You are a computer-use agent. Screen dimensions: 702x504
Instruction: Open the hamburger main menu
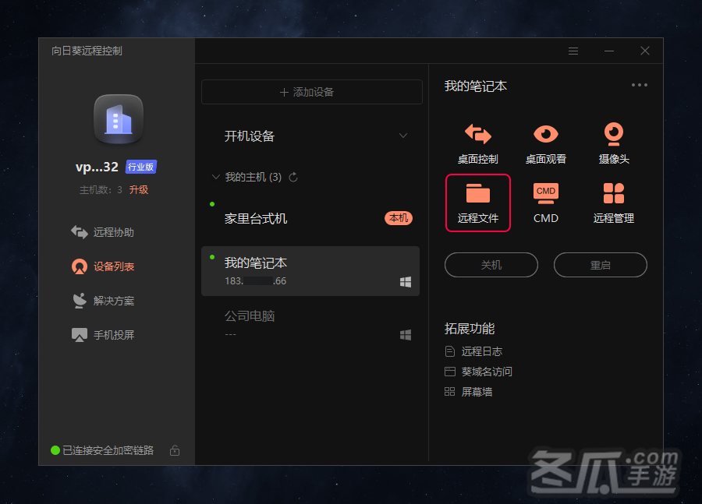(573, 51)
